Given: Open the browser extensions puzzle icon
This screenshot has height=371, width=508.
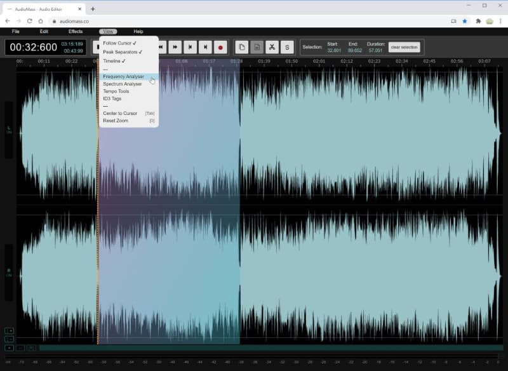Looking at the screenshot, I should (x=478, y=21).
